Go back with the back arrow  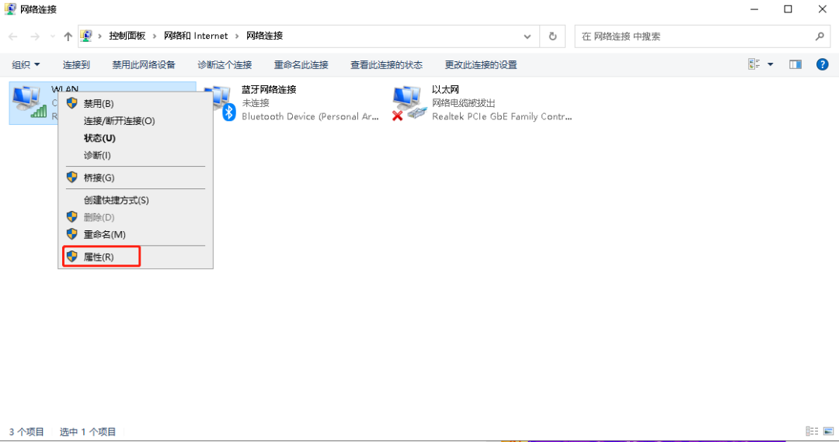click(13, 36)
